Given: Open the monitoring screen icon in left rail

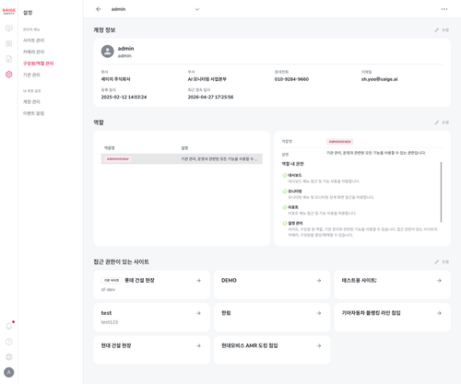Looking at the screenshot, I should (9, 29).
